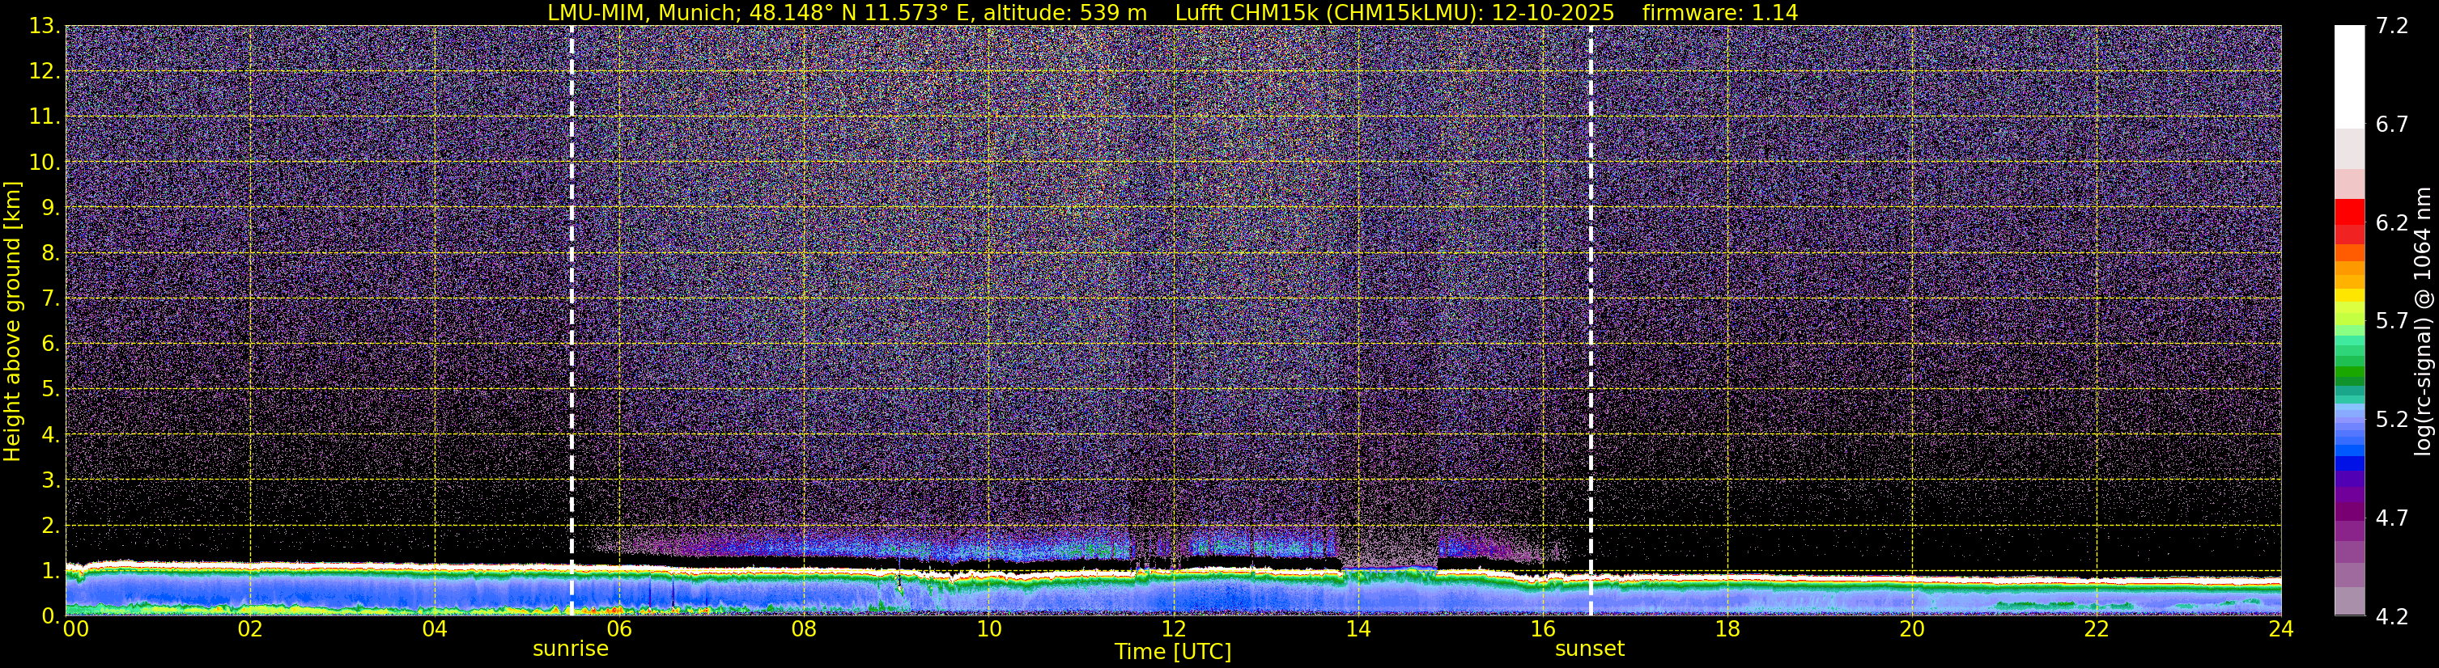This screenshot has height=668, width=2439.
Task: Click the height-axis tick label "5."
Action: [51, 390]
